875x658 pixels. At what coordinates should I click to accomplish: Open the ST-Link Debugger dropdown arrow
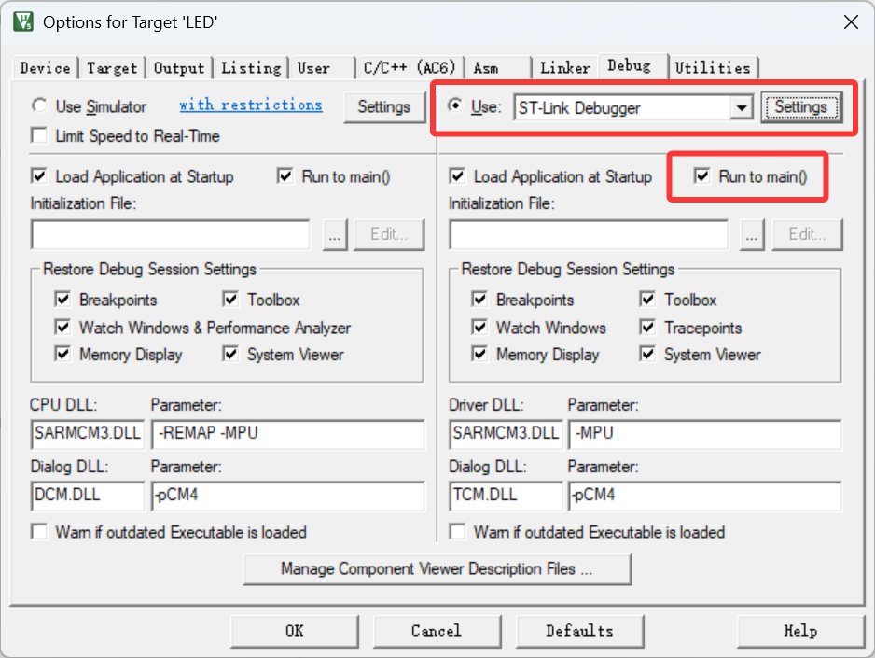tap(742, 108)
